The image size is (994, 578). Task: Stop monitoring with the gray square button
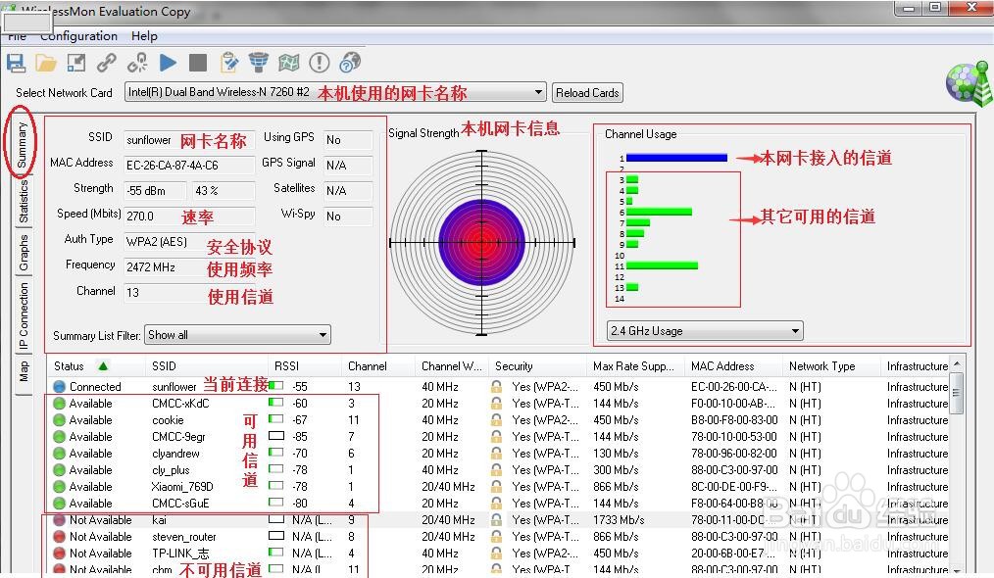(x=198, y=63)
